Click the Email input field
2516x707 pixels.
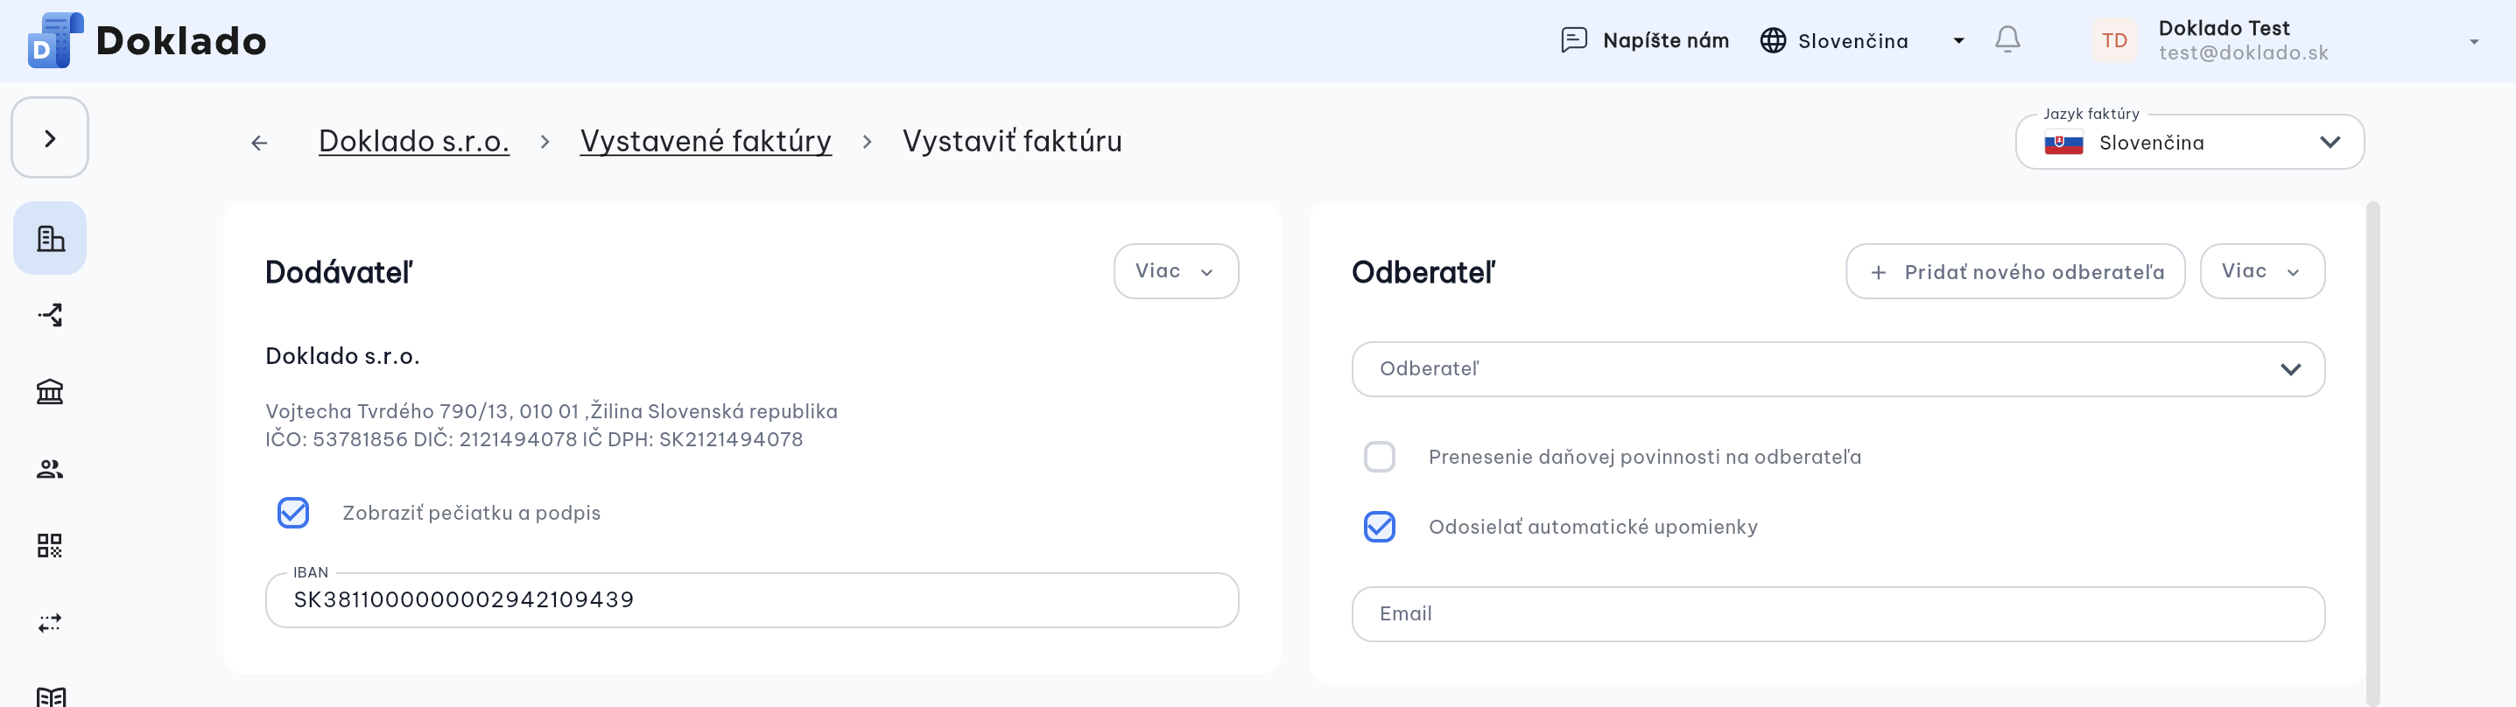coord(1838,614)
